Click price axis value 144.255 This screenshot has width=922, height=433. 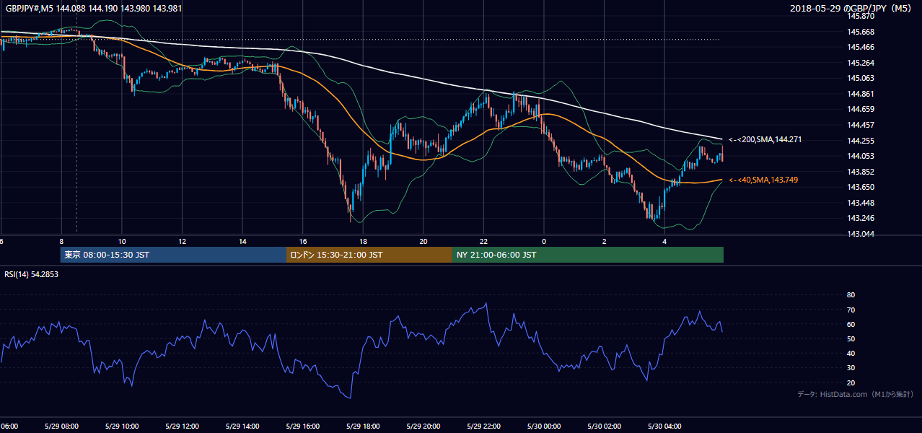coord(861,141)
